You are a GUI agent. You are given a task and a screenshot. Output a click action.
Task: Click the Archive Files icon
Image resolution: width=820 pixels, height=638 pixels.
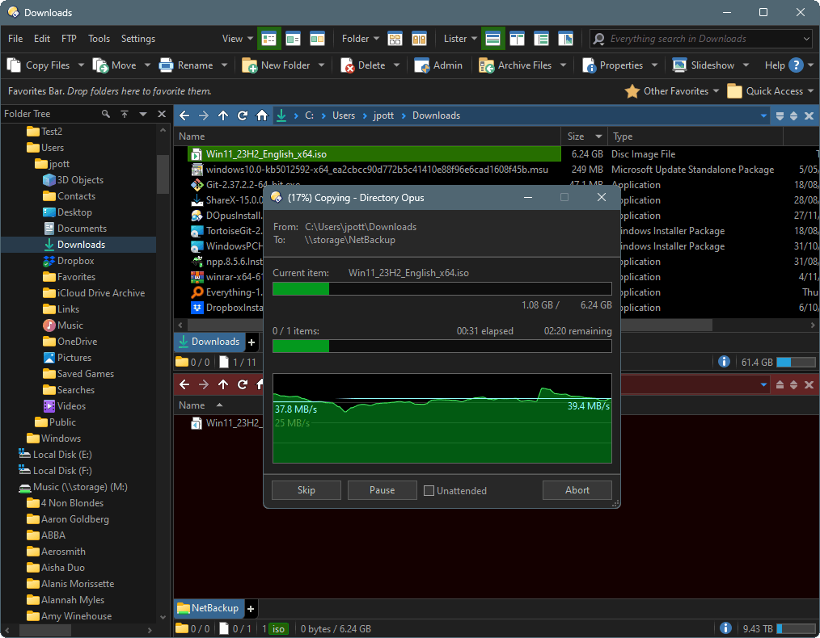(487, 65)
